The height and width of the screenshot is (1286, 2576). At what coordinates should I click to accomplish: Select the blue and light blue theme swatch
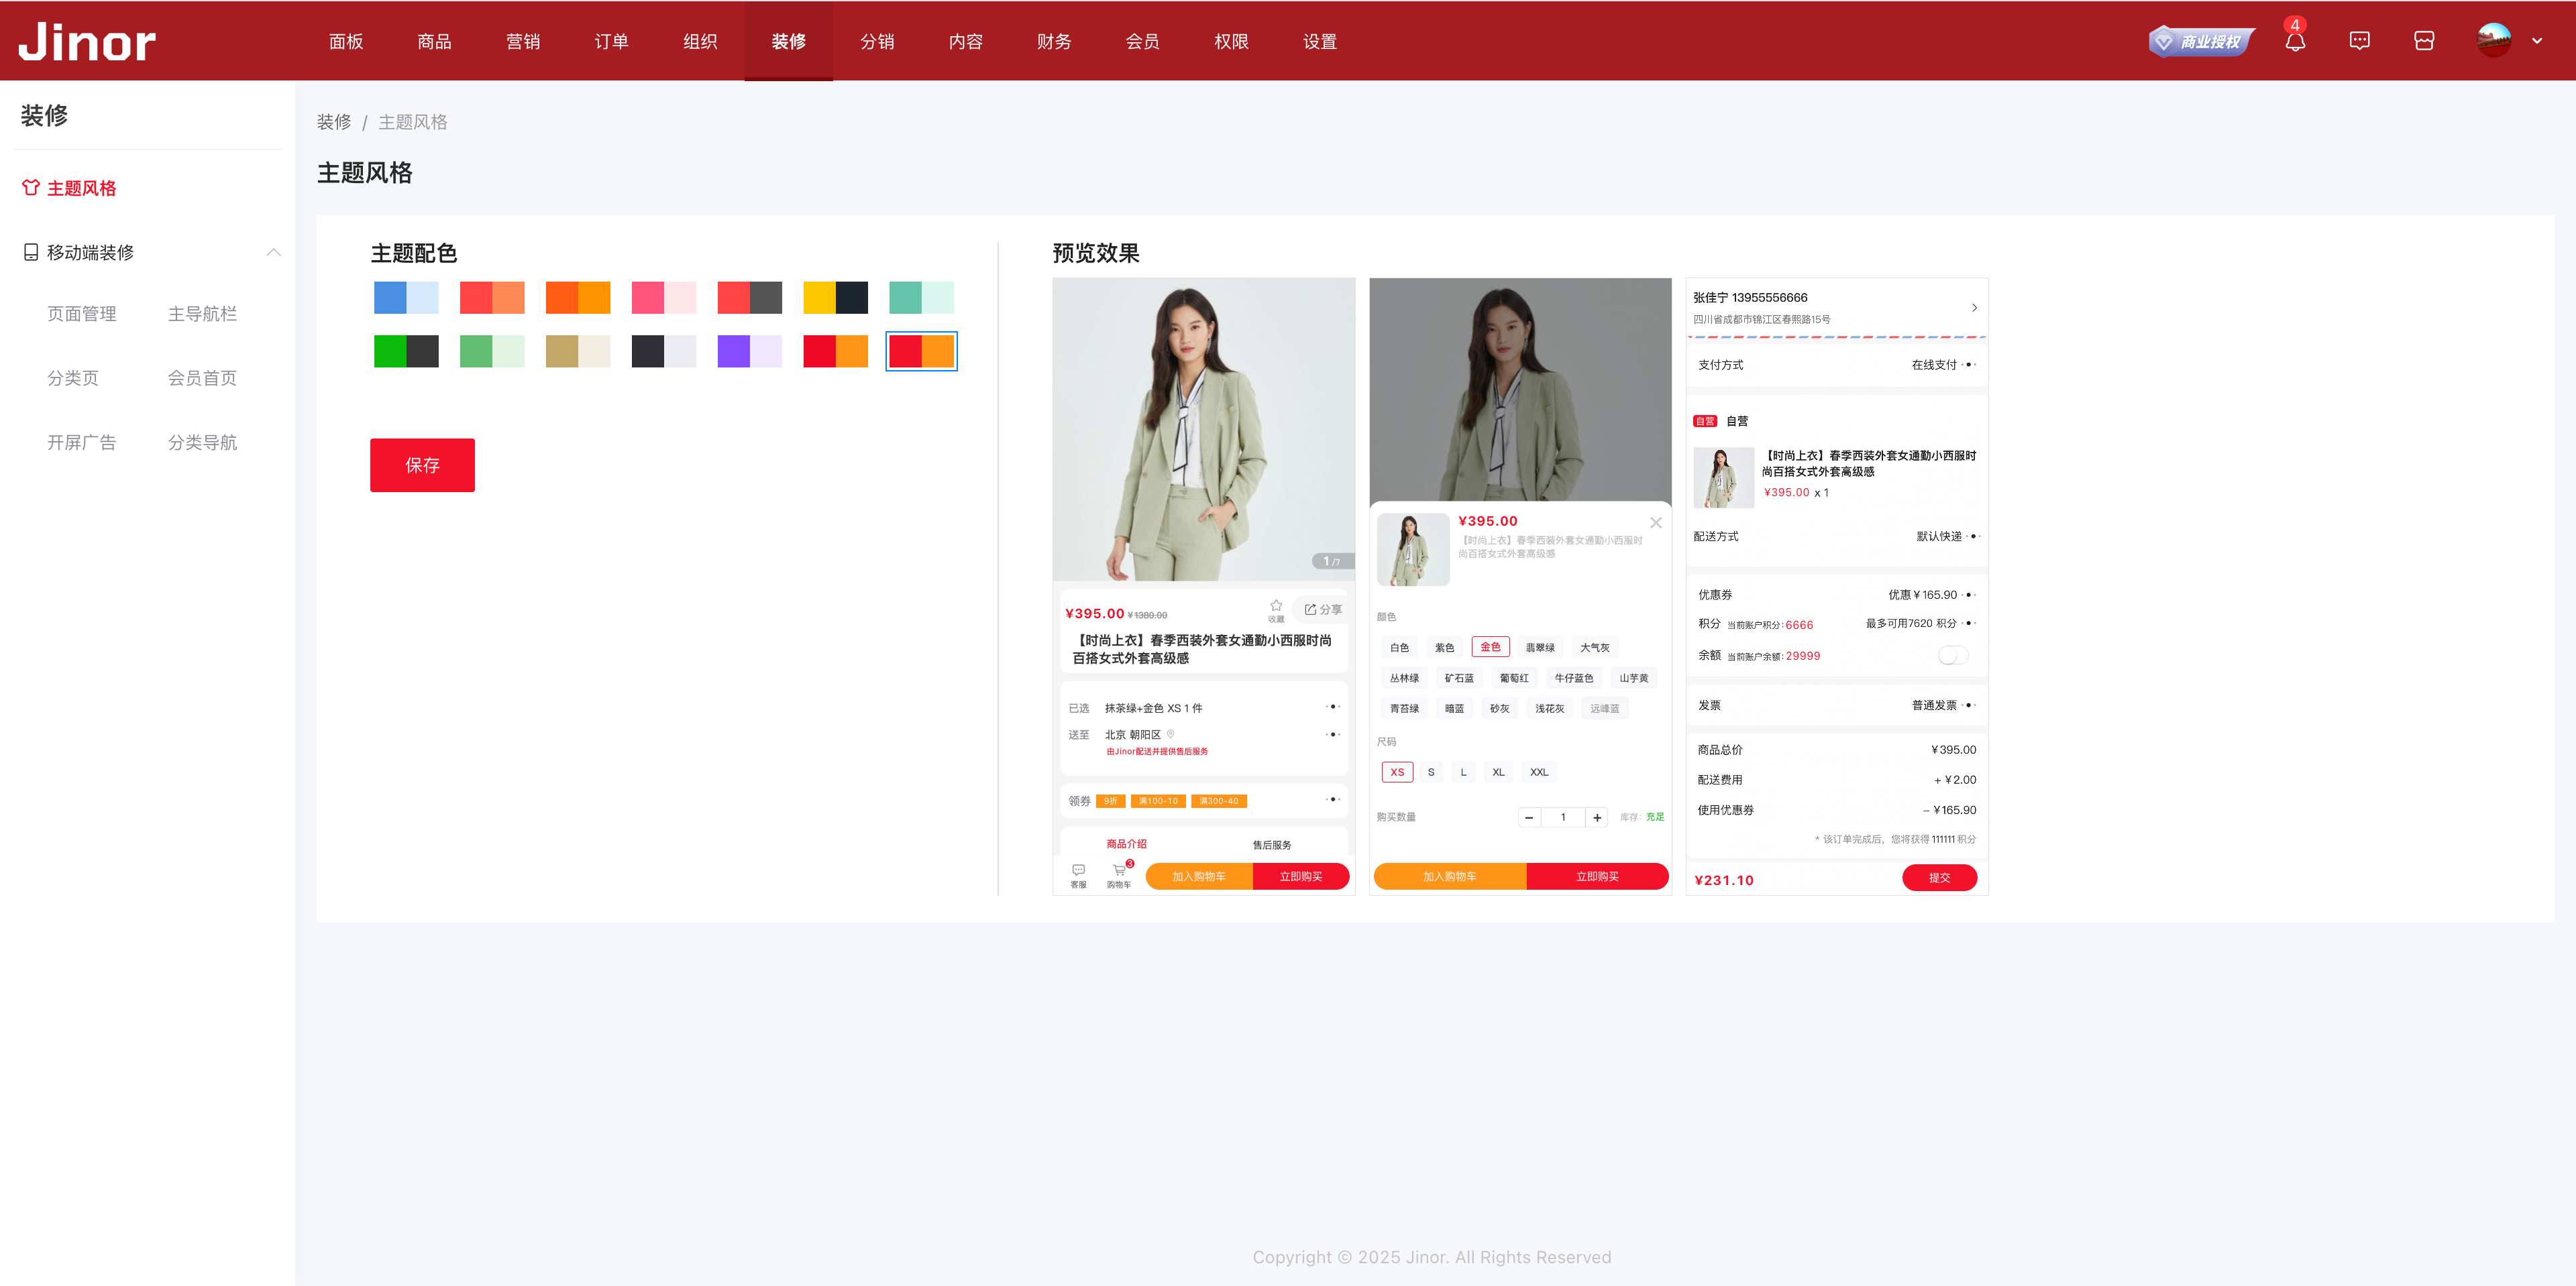click(x=406, y=297)
